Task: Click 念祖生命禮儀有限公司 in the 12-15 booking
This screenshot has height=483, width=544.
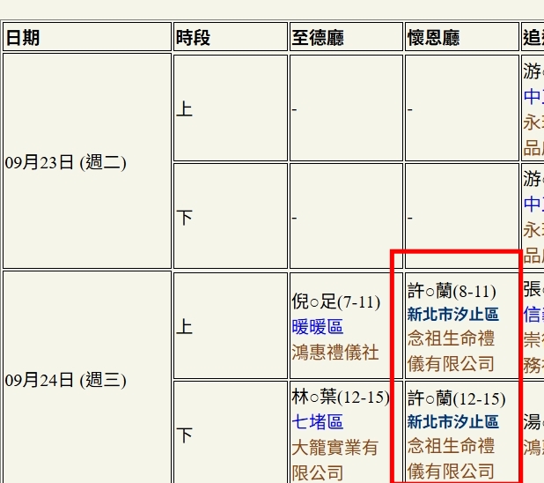Action: pyautogui.click(x=451, y=458)
